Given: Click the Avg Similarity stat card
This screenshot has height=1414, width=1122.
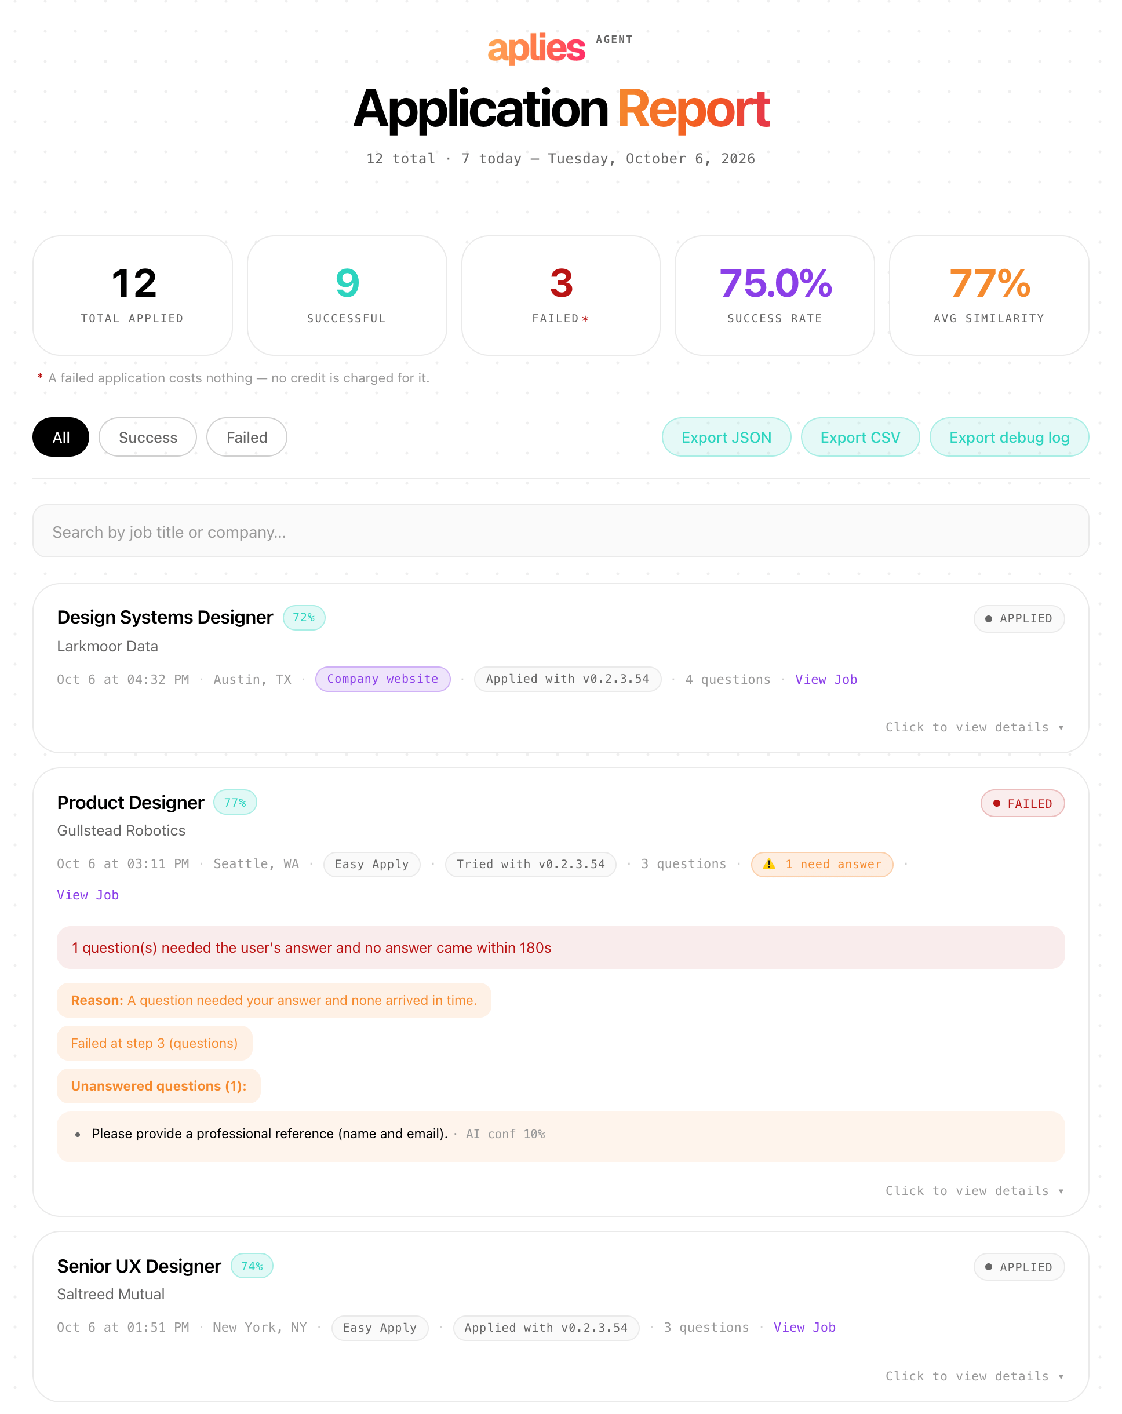Looking at the screenshot, I should pyautogui.click(x=989, y=296).
